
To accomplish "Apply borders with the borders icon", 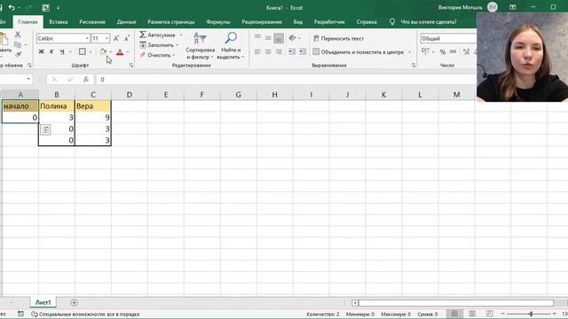I will pyautogui.click(x=83, y=51).
